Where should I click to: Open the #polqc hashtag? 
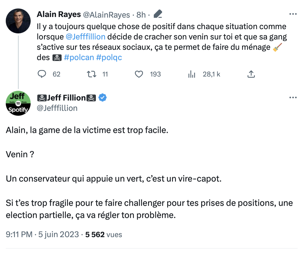(x=109, y=57)
